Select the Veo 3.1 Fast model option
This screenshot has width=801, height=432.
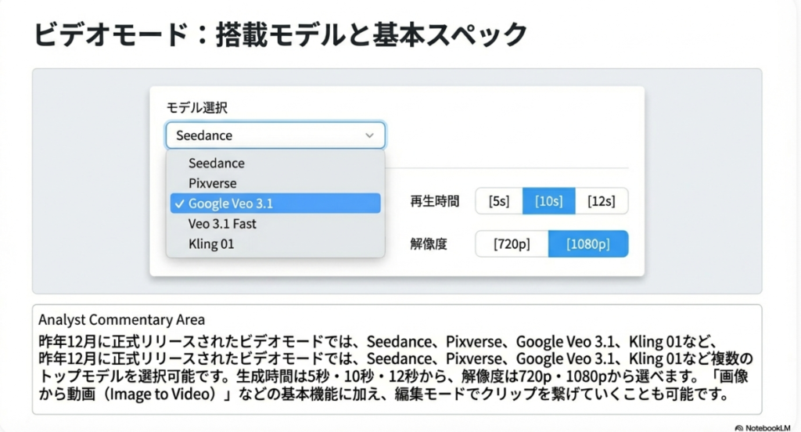click(x=222, y=224)
